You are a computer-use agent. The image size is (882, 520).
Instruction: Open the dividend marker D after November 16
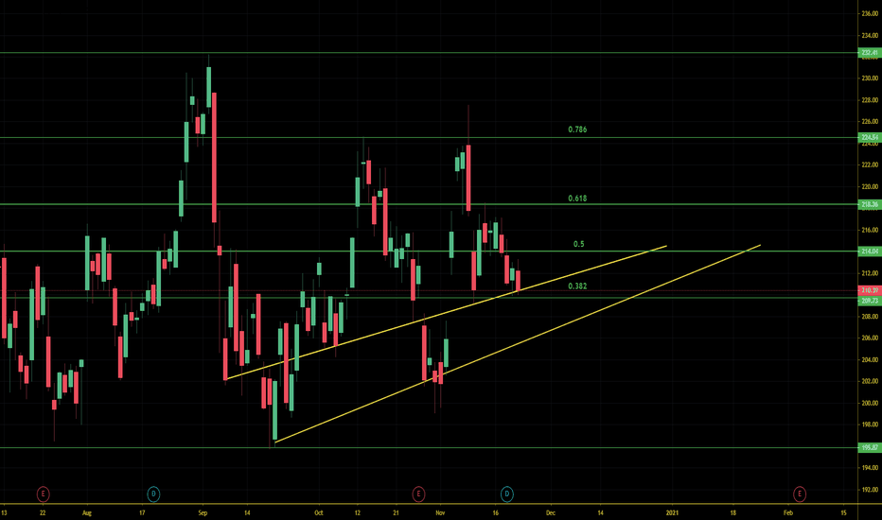(x=507, y=494)
